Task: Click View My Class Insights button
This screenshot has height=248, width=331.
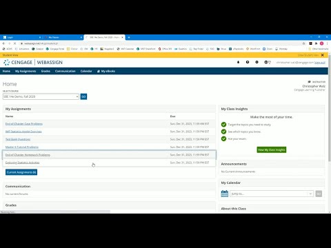Action: 272,149
